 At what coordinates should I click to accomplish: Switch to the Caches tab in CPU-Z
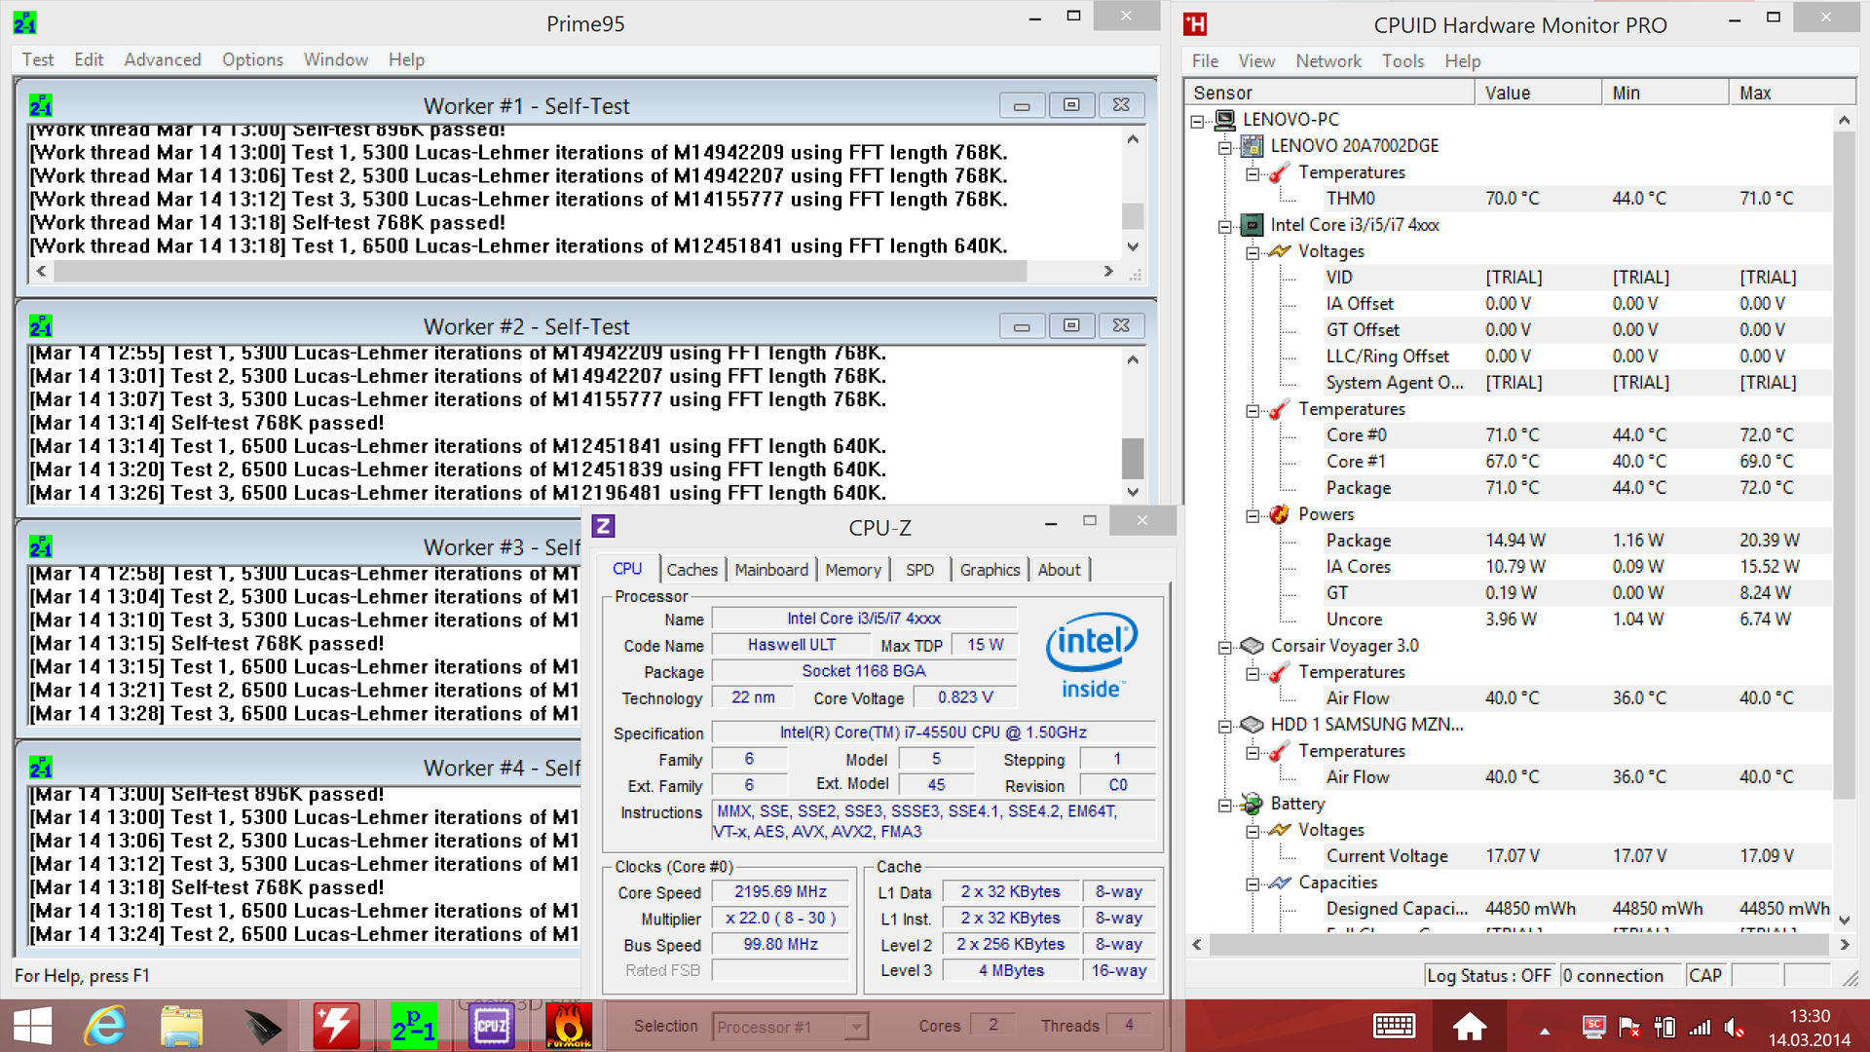coord(692,570)
